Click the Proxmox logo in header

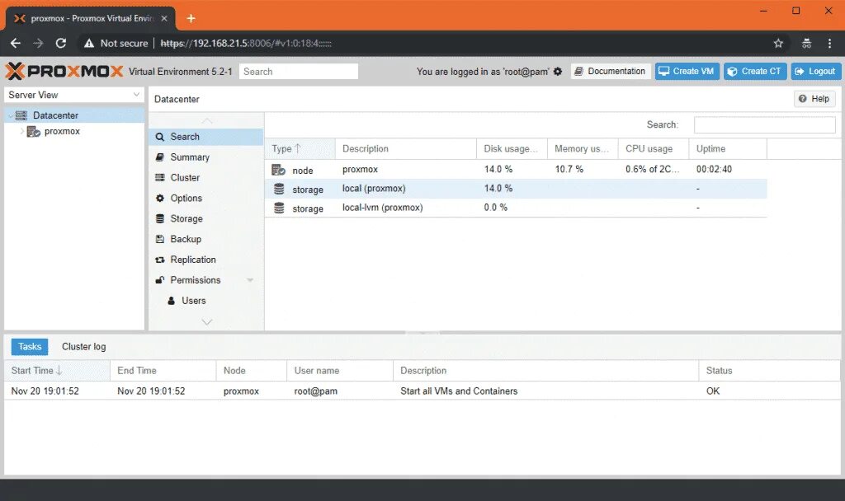[x=64, y=71]
